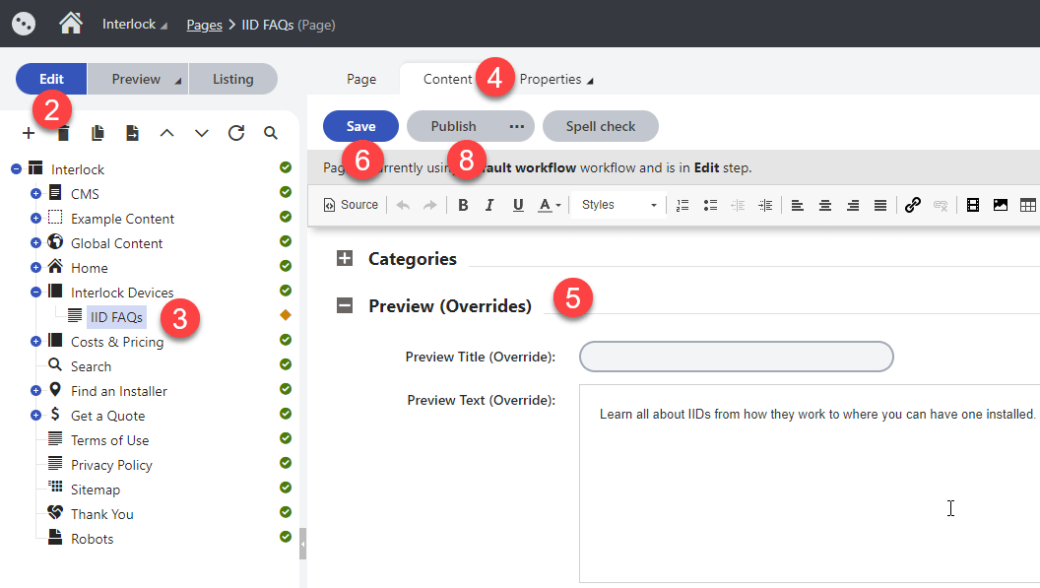
Task: Switch to the Page tab
Action: point(361,80)
